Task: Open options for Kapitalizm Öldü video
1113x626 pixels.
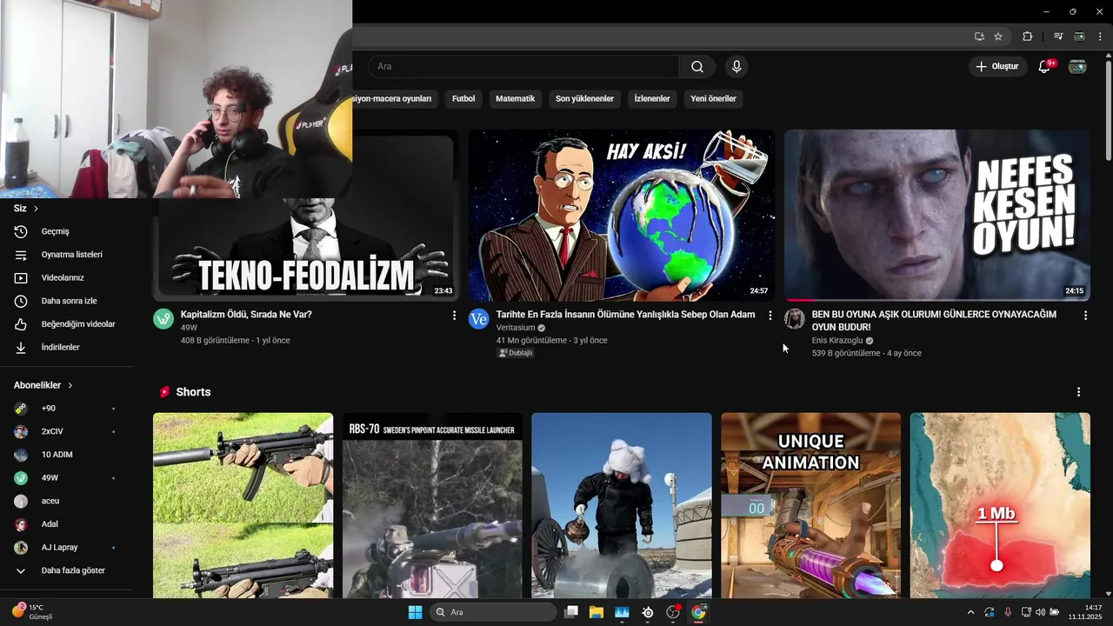Action: click(454, 316)
